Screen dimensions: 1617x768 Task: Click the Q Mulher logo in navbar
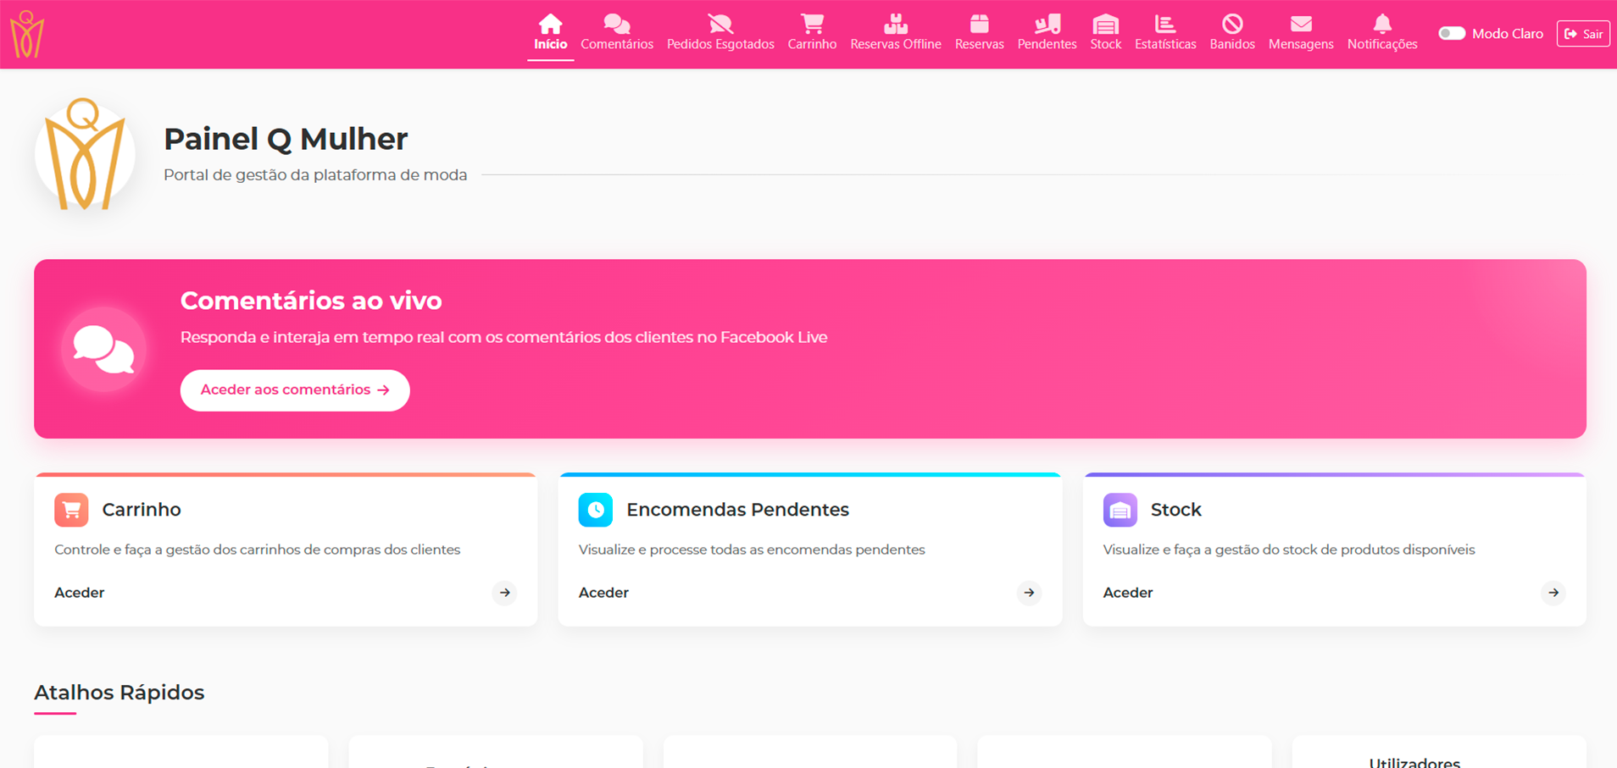point(26,34)
